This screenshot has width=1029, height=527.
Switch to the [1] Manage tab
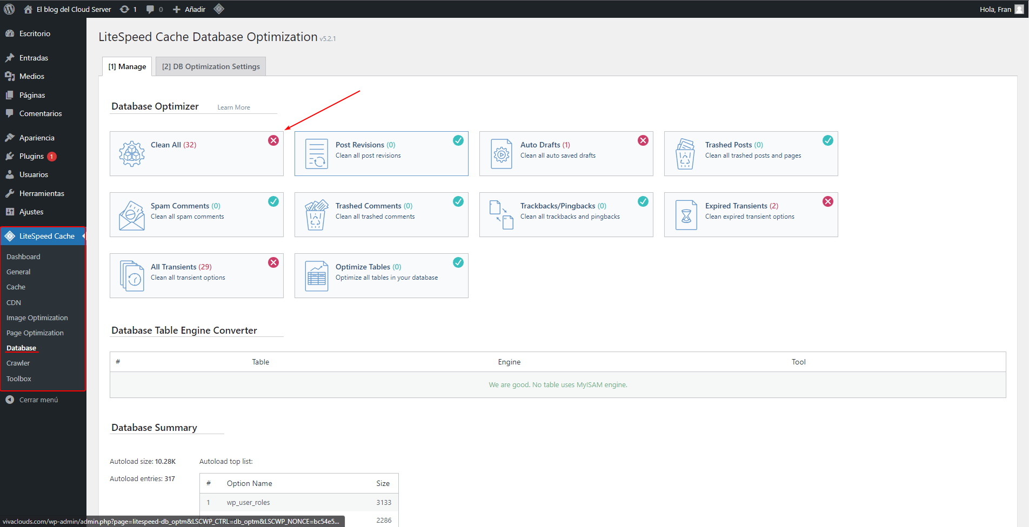127,66
